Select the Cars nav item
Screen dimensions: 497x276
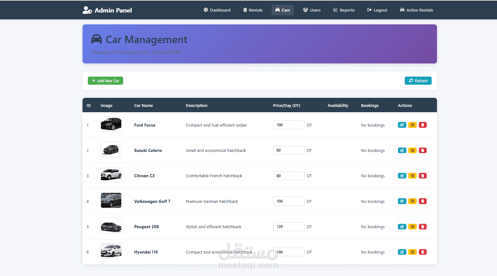pos(283,10)
